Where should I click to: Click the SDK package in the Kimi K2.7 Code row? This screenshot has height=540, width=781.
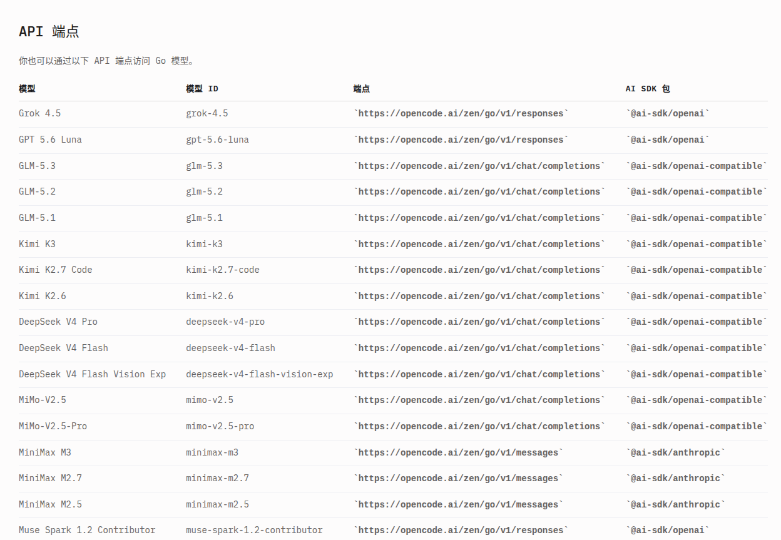697,270
